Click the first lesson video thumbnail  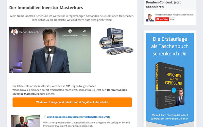[x=26, y=121]
